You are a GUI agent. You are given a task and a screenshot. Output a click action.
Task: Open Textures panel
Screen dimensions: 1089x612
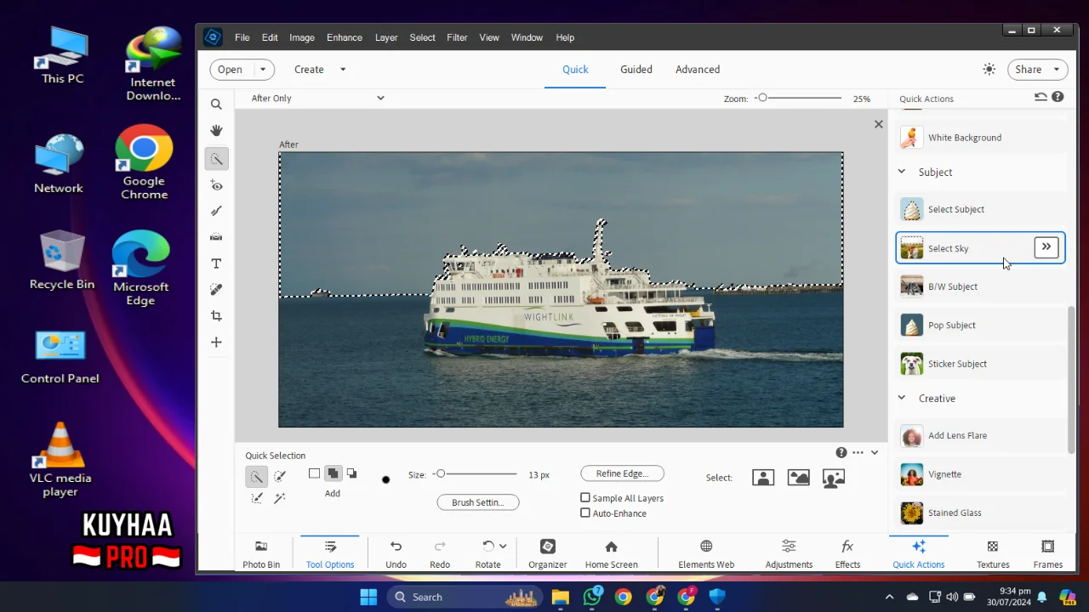click(993, 554)
